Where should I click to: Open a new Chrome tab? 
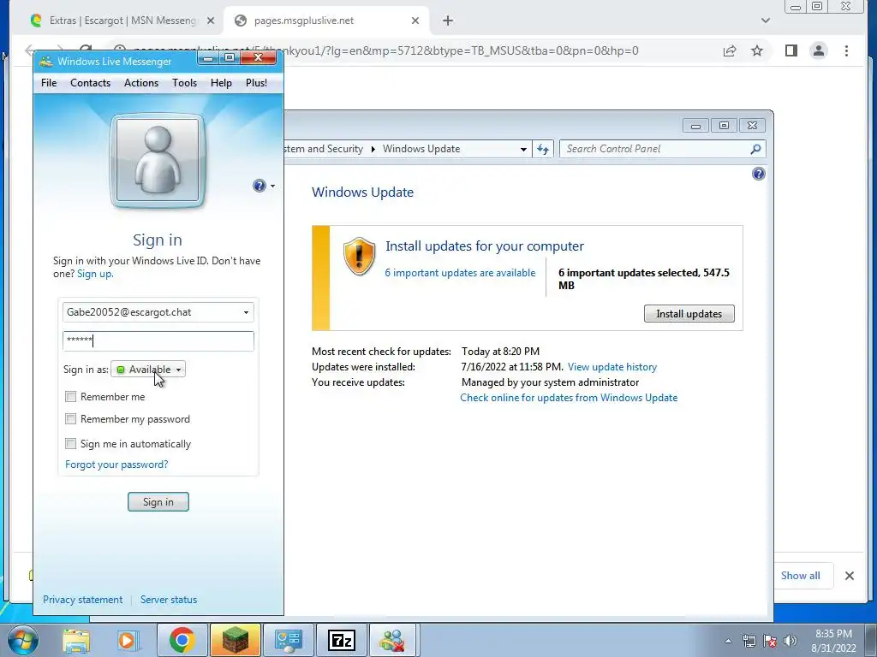pos(447,21)
